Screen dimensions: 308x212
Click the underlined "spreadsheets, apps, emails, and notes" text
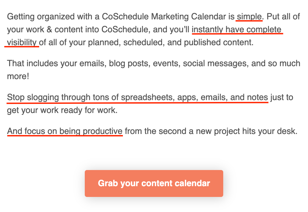pos(195,98)
